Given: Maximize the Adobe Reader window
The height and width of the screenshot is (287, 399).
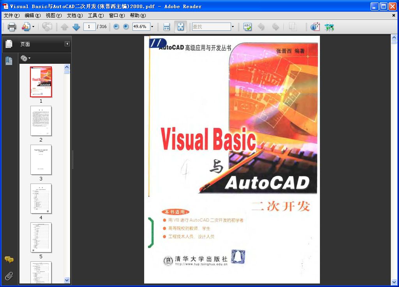Looking at the screenshot, I should 383,6.
